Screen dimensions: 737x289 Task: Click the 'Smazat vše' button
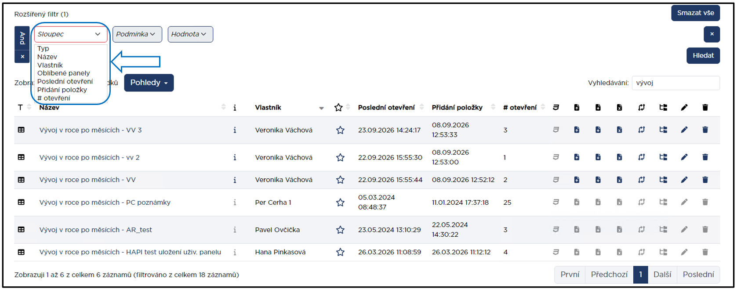(695, 13)
